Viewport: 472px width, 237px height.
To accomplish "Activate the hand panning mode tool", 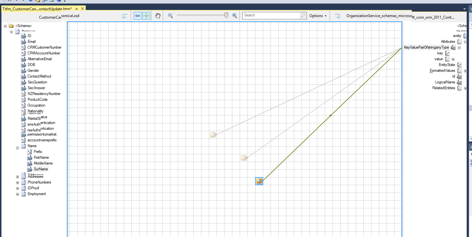I will point(158,15).
